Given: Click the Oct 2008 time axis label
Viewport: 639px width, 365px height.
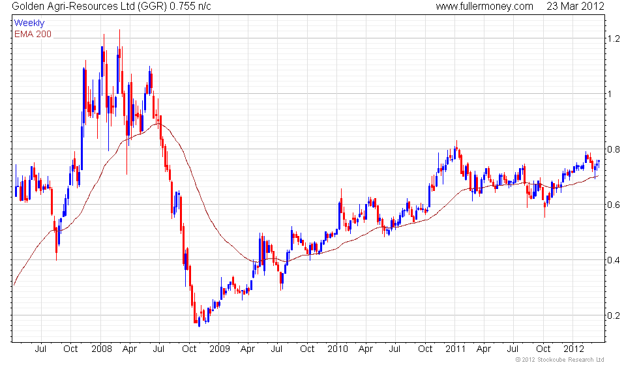Looking at the screenshot, I should (x=189, y=349).
